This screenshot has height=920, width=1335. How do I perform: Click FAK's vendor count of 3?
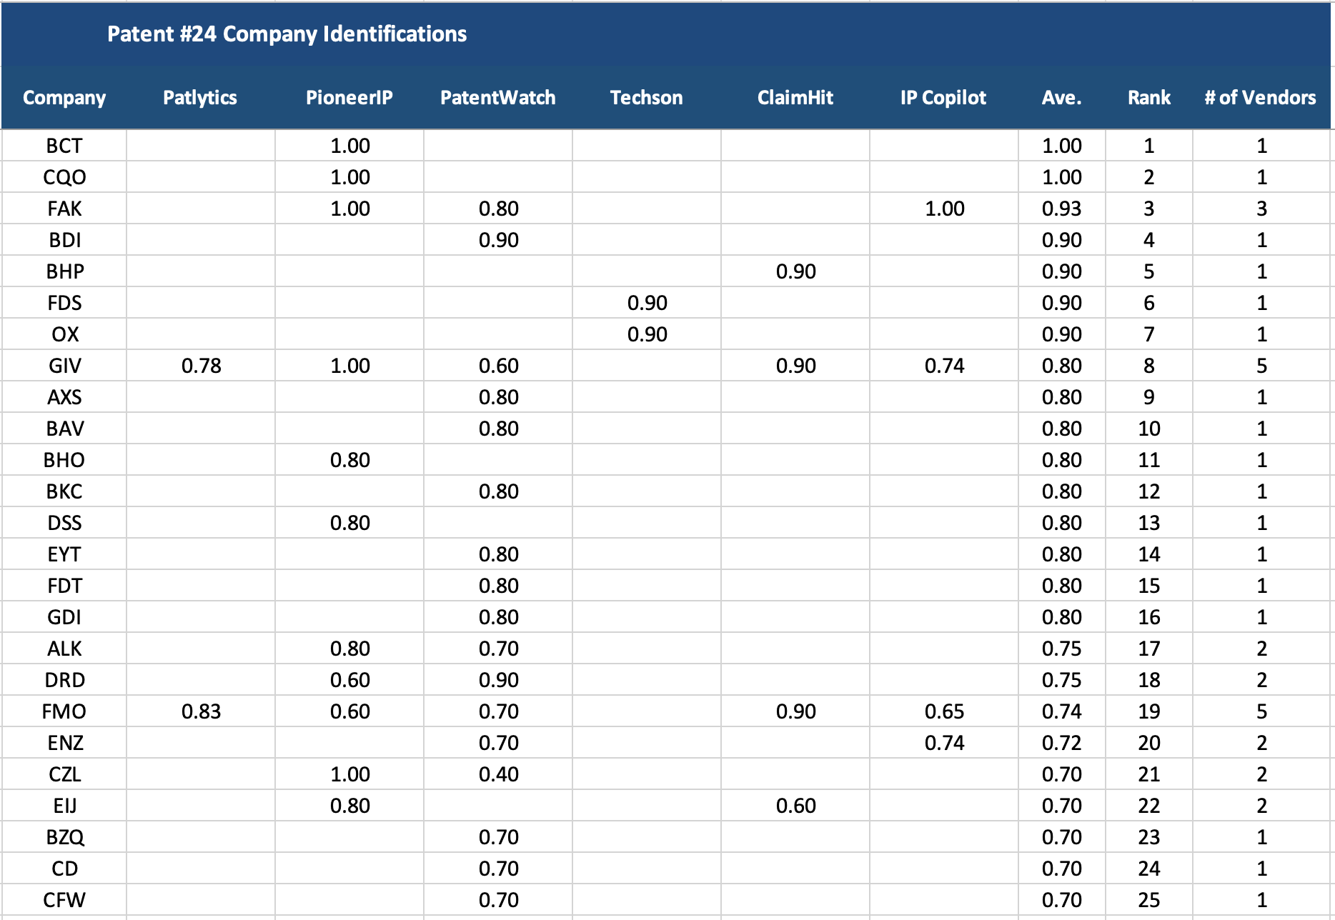coord(1262,209)
